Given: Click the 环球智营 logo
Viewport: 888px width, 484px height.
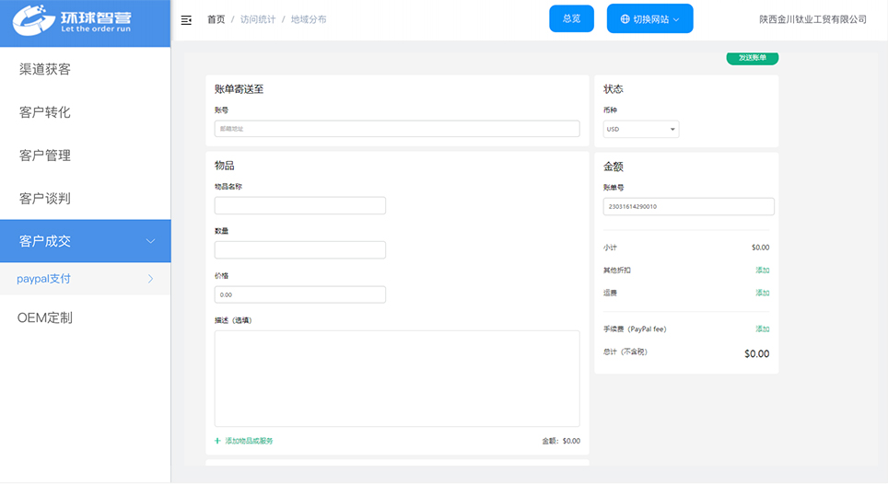Looking at the screenshot, I should click(85, 20).
